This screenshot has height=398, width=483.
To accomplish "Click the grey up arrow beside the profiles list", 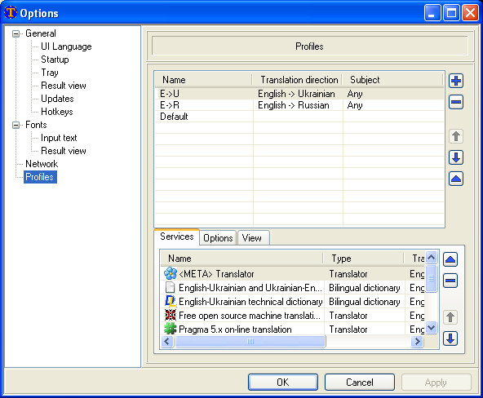I will coord(456,136).
